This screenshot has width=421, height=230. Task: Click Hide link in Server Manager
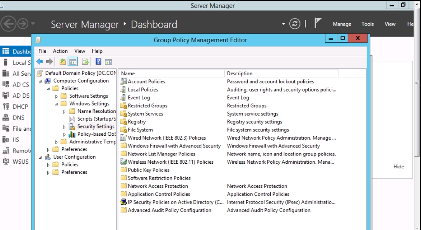(398, 166)
